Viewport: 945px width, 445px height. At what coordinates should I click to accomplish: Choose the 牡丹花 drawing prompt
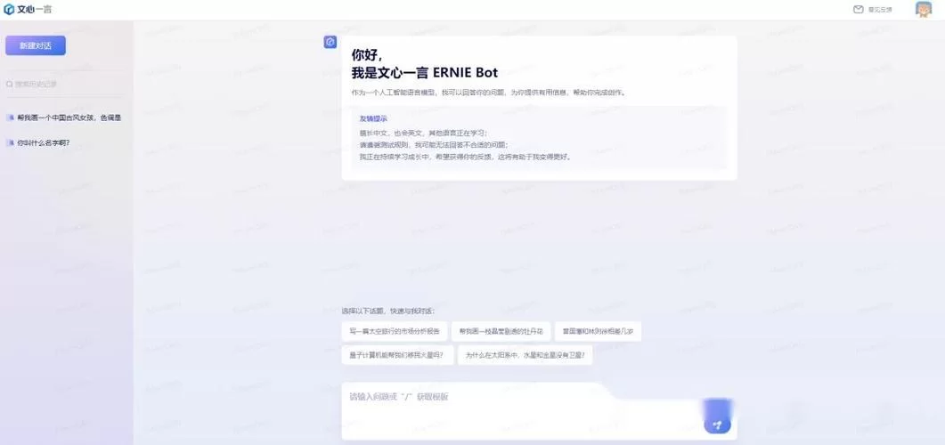point(501,331)
